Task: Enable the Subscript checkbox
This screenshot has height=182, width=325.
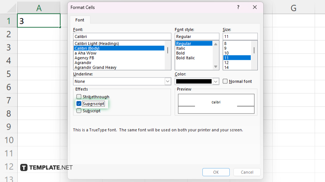Action: tap(79, 111)
